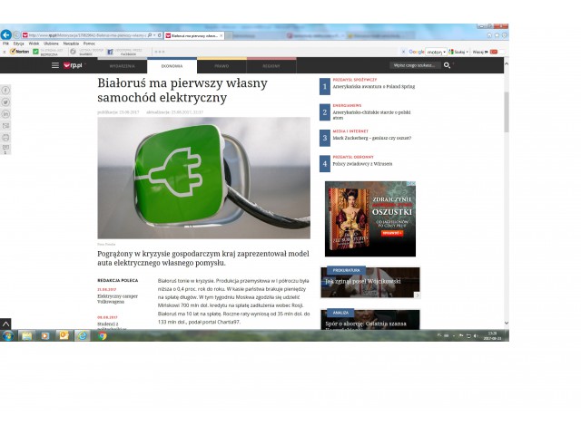The width and height of the screenshot is (581, 435).
Task: Switch to the PRAWO section tab
Action: tap(222, 66)
